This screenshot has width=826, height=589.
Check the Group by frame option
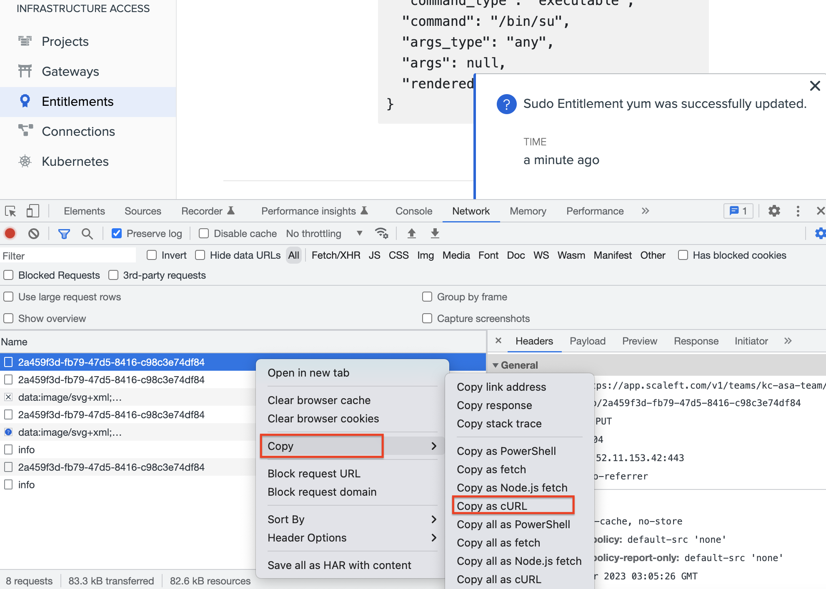pos(427,297)
